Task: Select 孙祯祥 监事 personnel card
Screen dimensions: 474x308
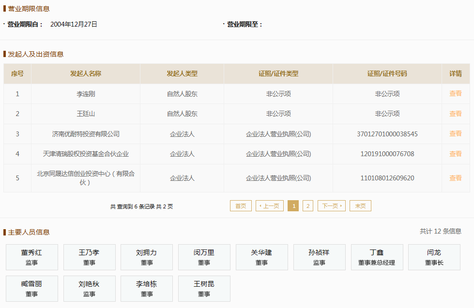Action: coord(319,257)
